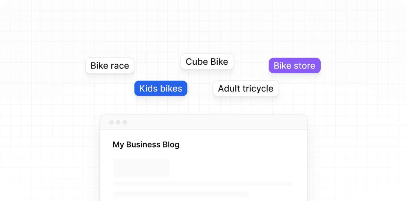
Task: Click the middle window control dot
Action: pos(118,122)
